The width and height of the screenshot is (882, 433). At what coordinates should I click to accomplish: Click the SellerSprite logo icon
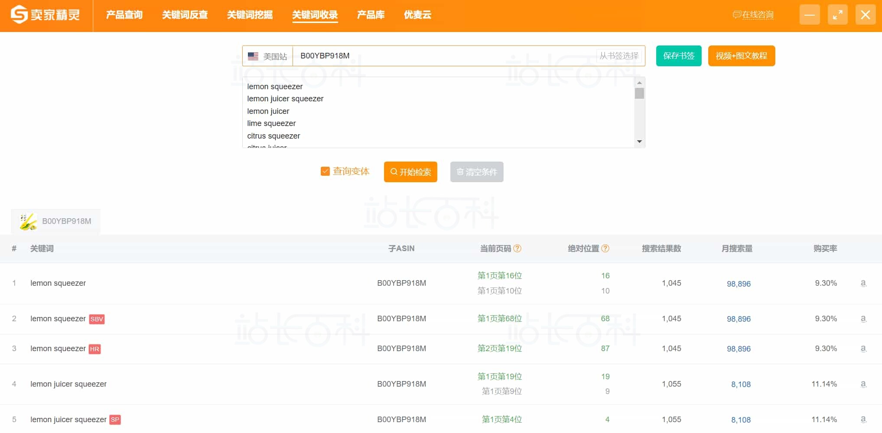pos(19,15)
